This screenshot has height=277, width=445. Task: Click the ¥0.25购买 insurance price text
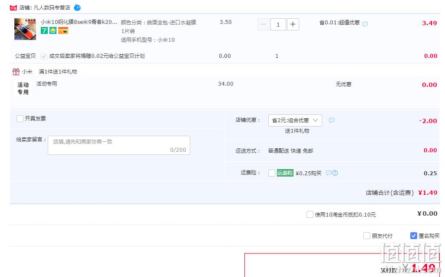309,173
